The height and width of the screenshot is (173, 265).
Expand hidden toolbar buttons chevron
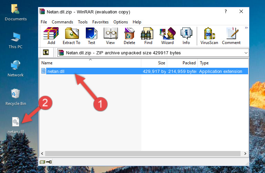[x=246, y=28]
